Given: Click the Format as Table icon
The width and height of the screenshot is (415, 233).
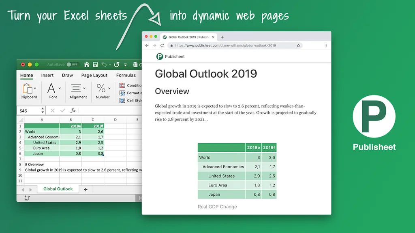Looking at the screenshot, I should [x=122, y=93].
